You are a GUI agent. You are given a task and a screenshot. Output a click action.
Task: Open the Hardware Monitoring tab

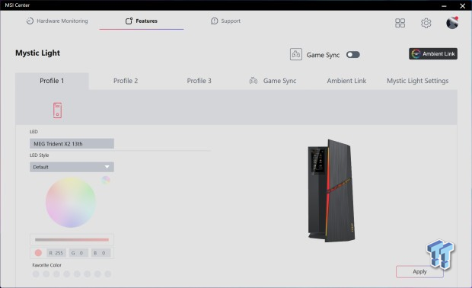click(57, 21)
